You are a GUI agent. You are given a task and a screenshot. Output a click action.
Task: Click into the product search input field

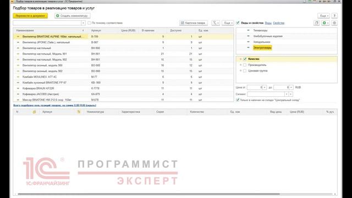[47, 23]
